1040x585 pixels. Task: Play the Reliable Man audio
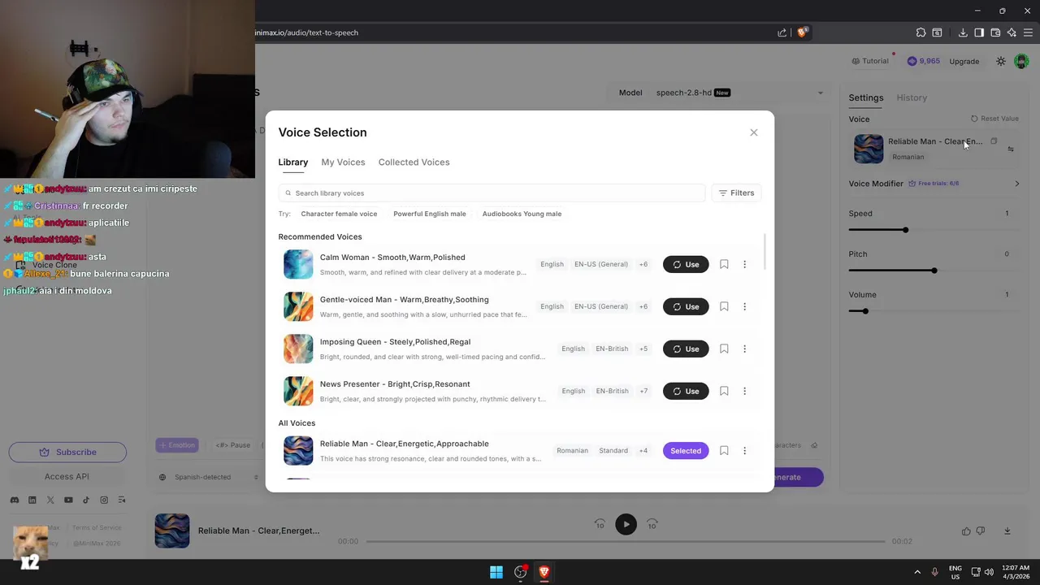pyautogui.click(x=626, y=525)
